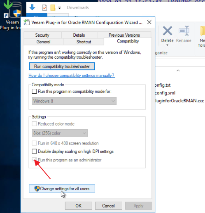Switch to the Security tab

pyautogui.click(x=42, y=35)
